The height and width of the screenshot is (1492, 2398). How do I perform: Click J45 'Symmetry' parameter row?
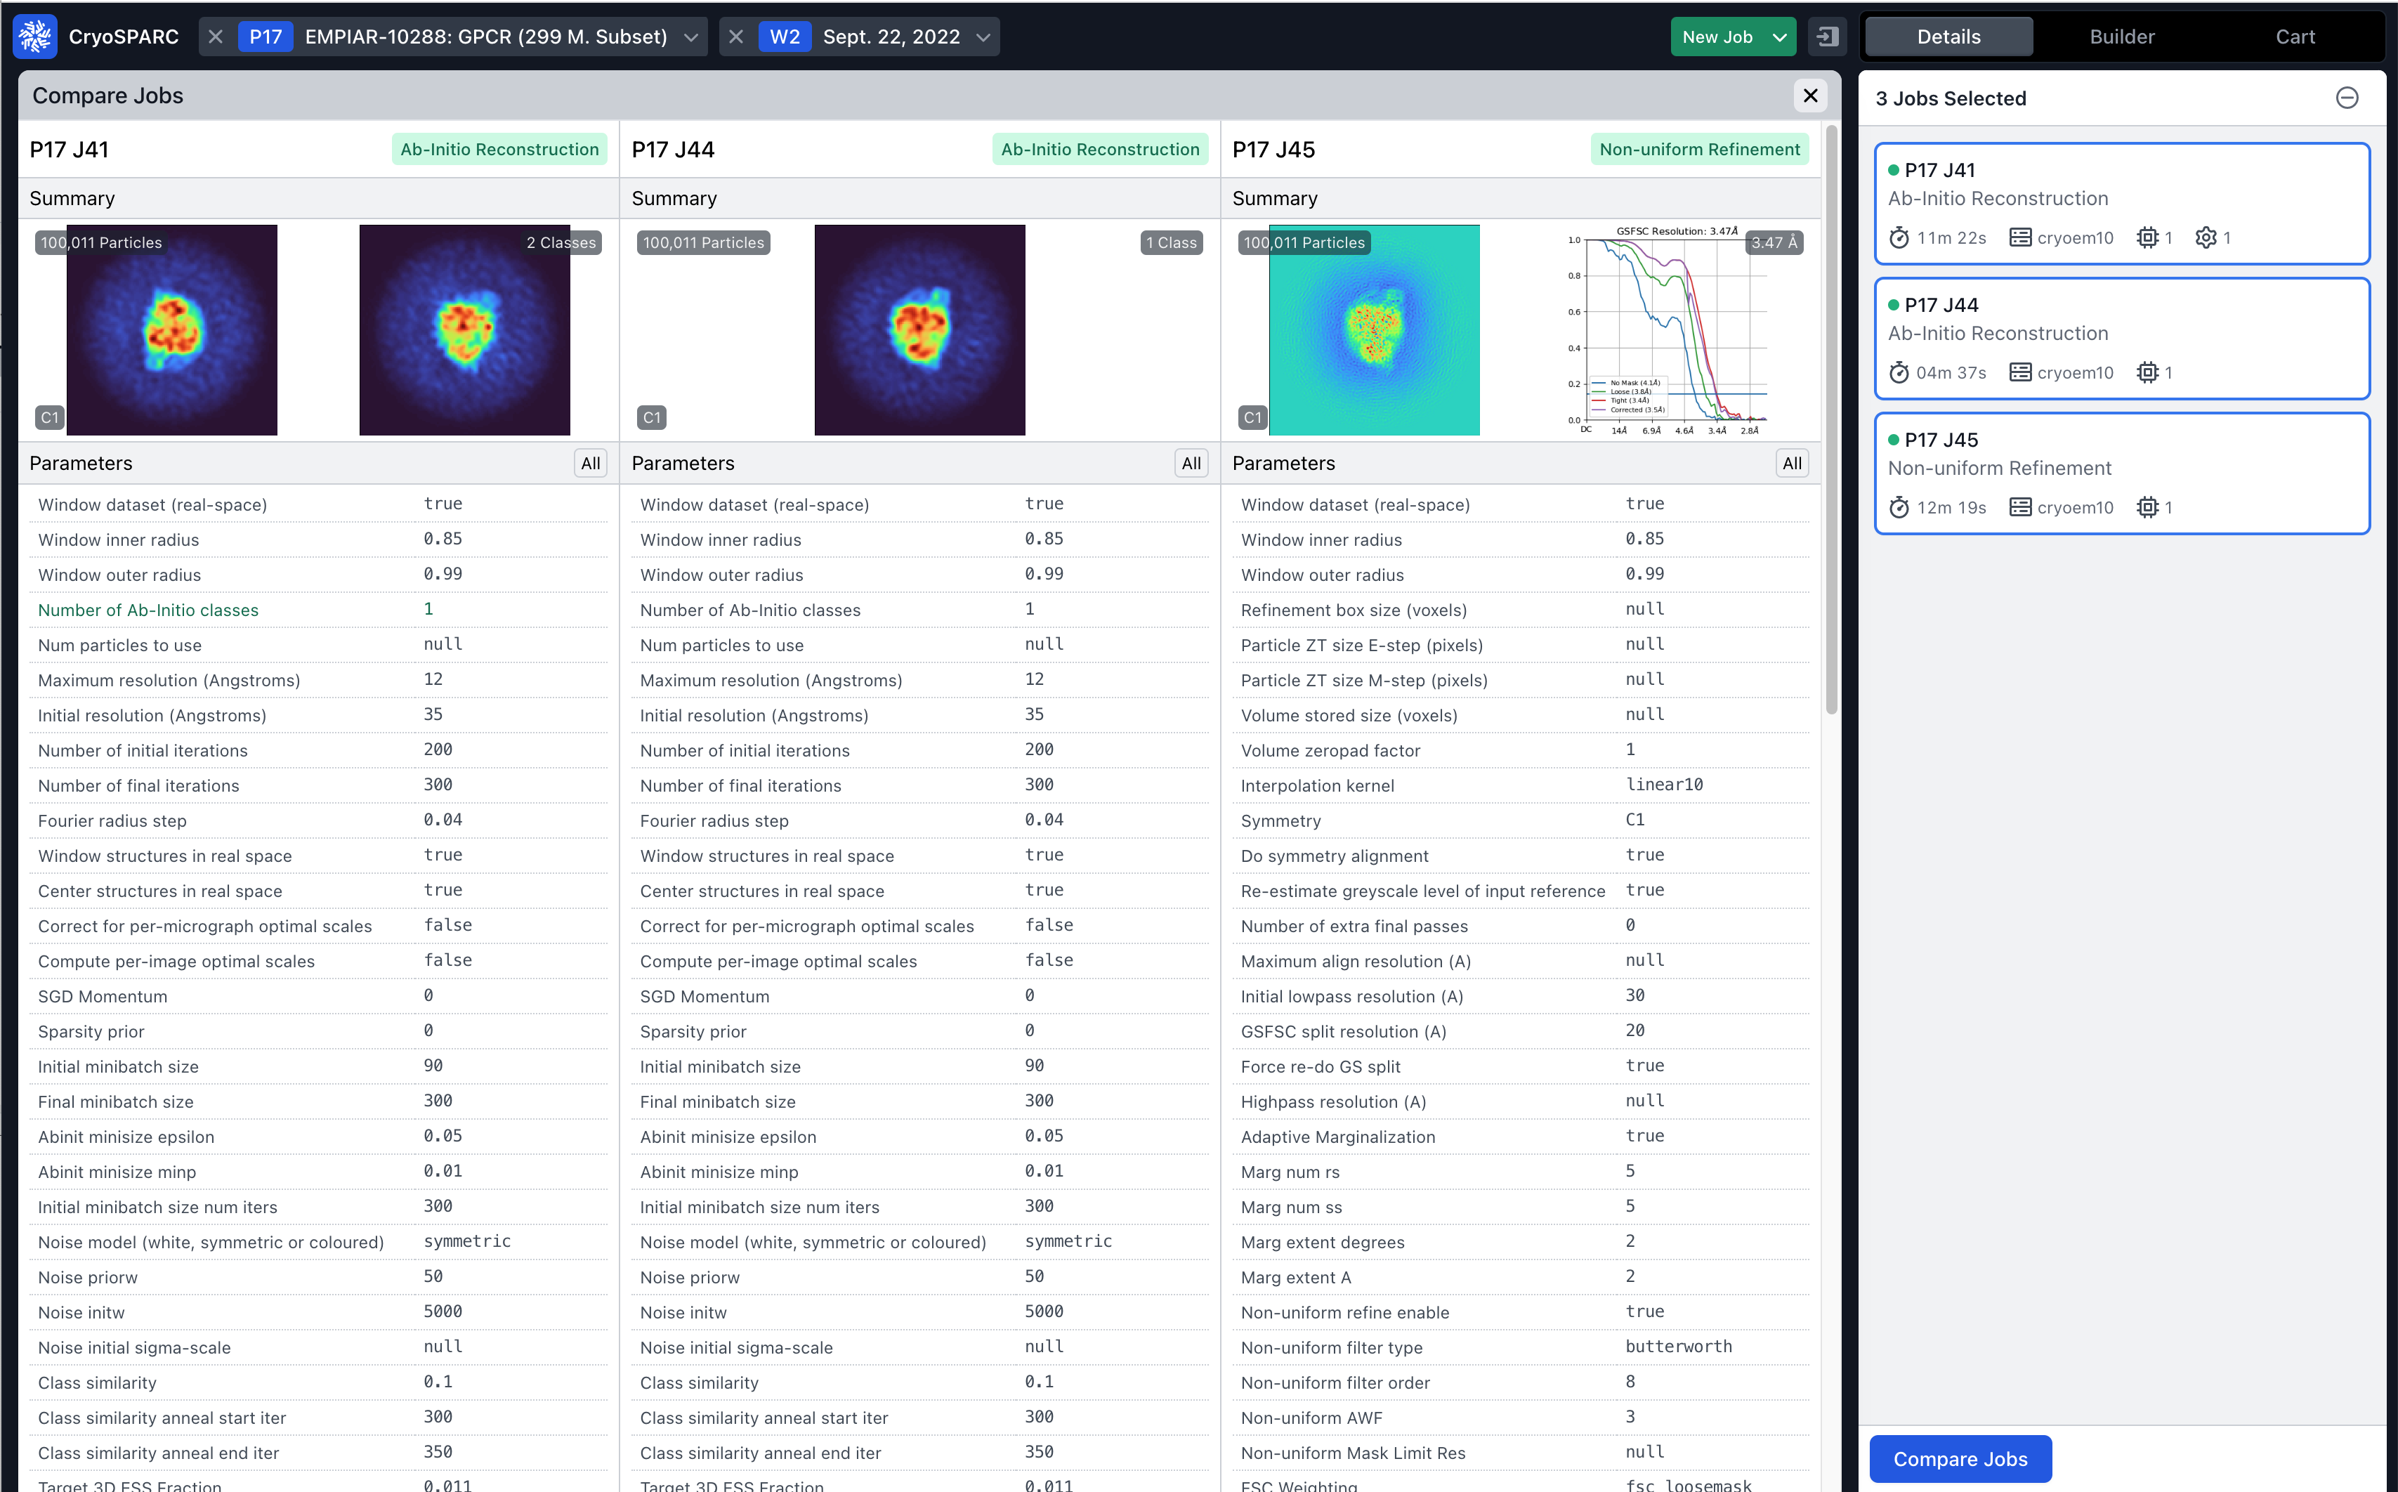coord(1520,821)
